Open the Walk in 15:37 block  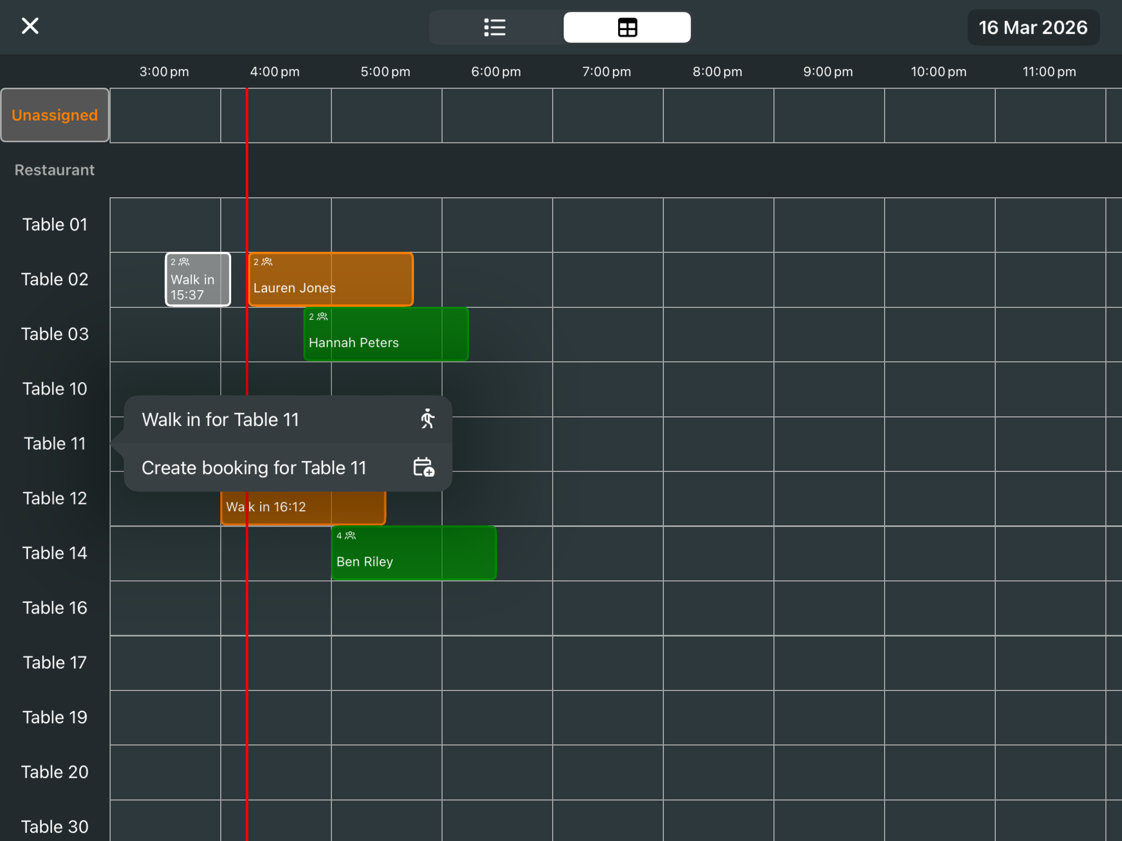point(197,280)
